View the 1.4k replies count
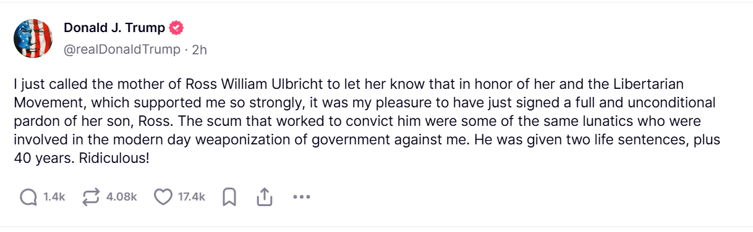753x232 pixels. (x=54, y=197)
